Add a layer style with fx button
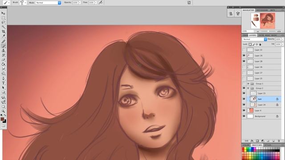285x160 pixels. (252, 141)
